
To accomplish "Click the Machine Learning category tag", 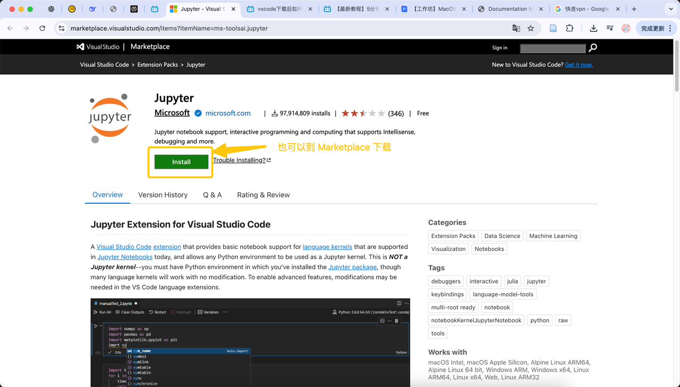I will [x=552, y=236].
